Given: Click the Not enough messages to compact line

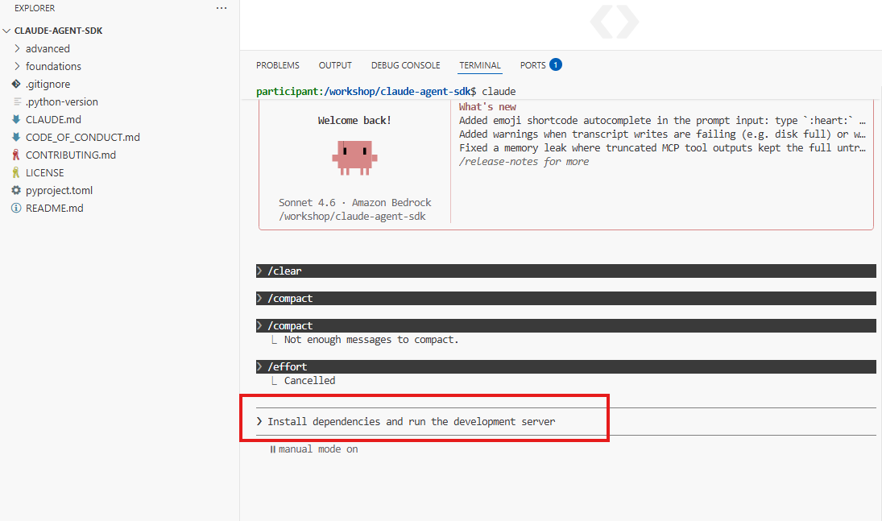Looking at the screenshot, I should pyautogui.click(x=371, y=340).
